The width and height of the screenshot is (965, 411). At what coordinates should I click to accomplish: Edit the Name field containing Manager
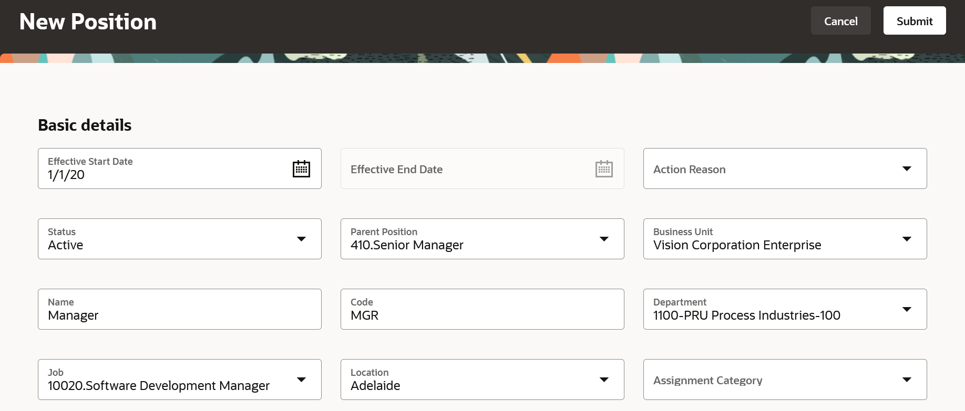[180, 309]
